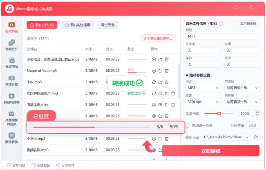
Task: Delete the 深夜电台 row
Action: coord(167,60)
